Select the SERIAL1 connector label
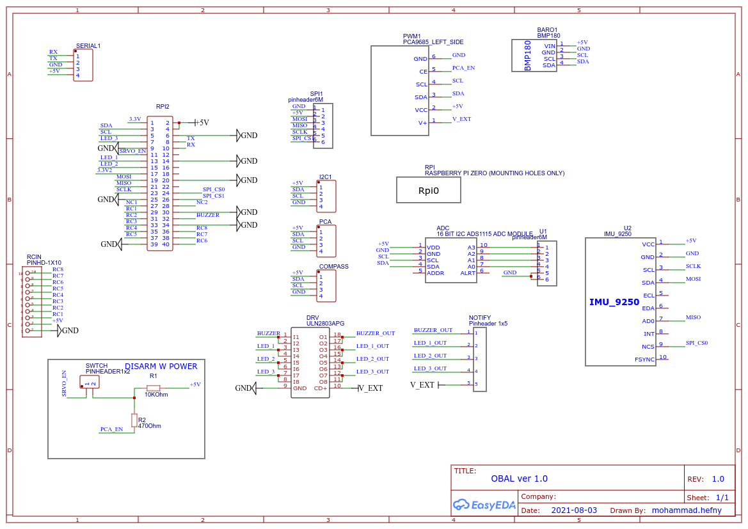The image size is (748, 529). pyautogui.click(x=88, y=46)
